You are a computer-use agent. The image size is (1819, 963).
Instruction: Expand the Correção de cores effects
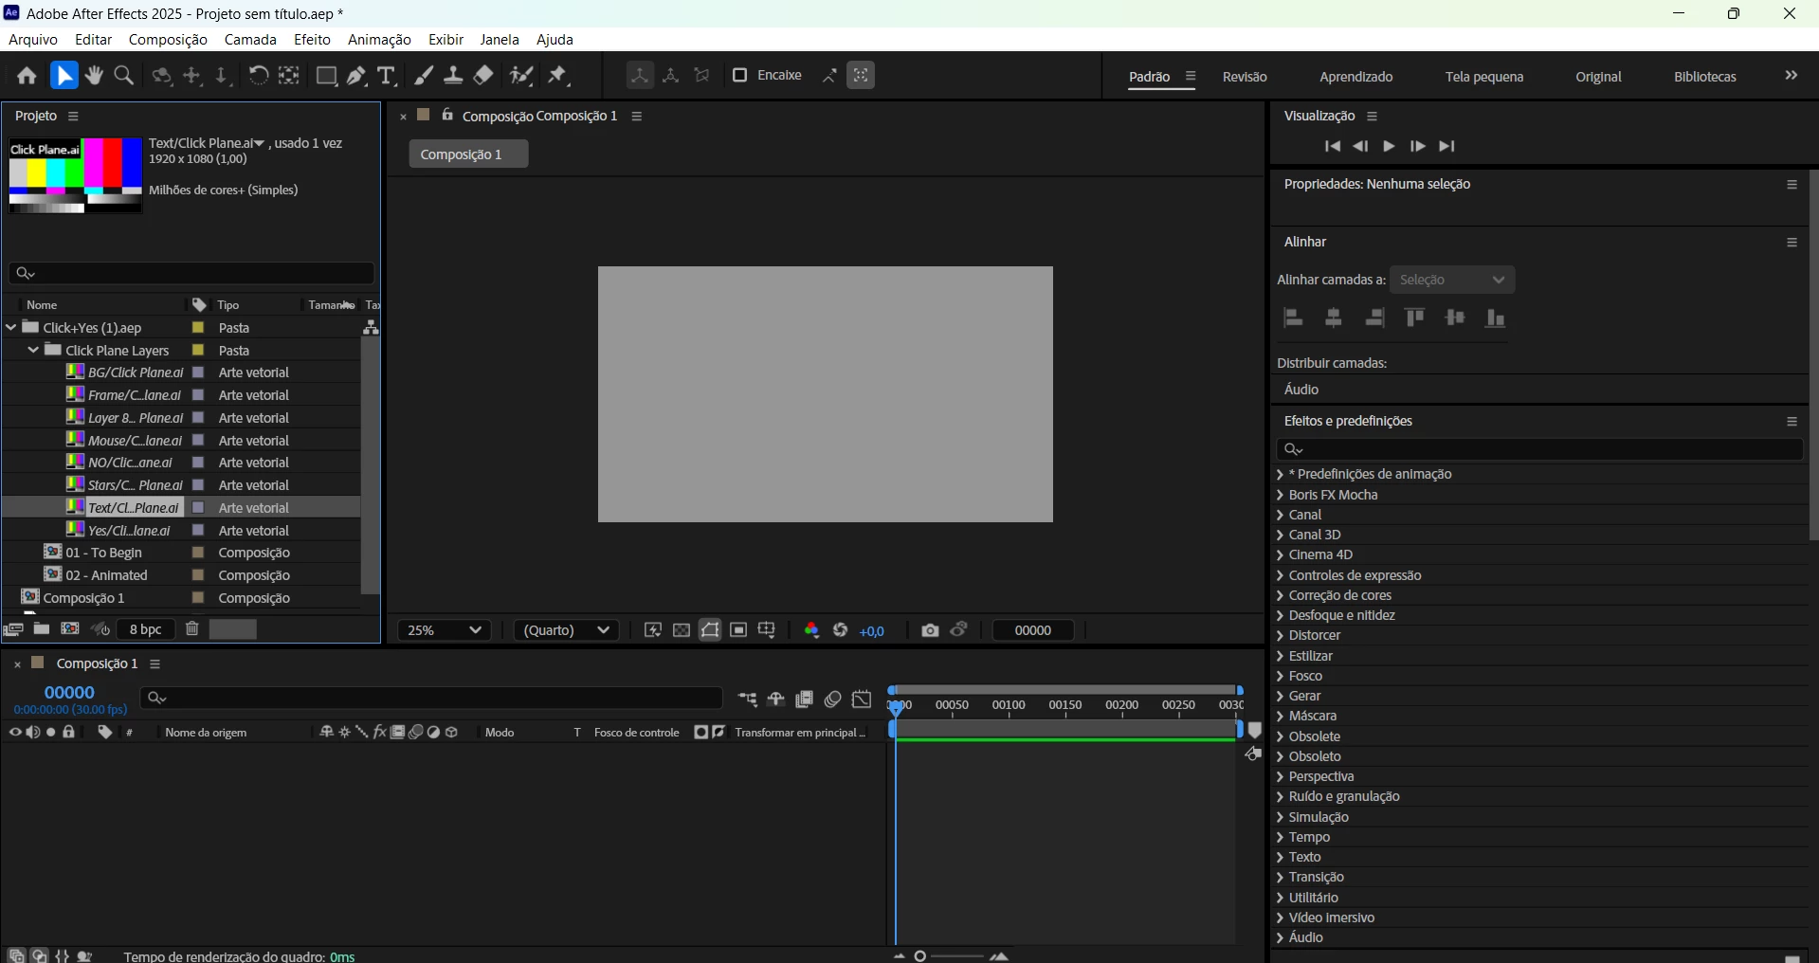point(1280,596)
